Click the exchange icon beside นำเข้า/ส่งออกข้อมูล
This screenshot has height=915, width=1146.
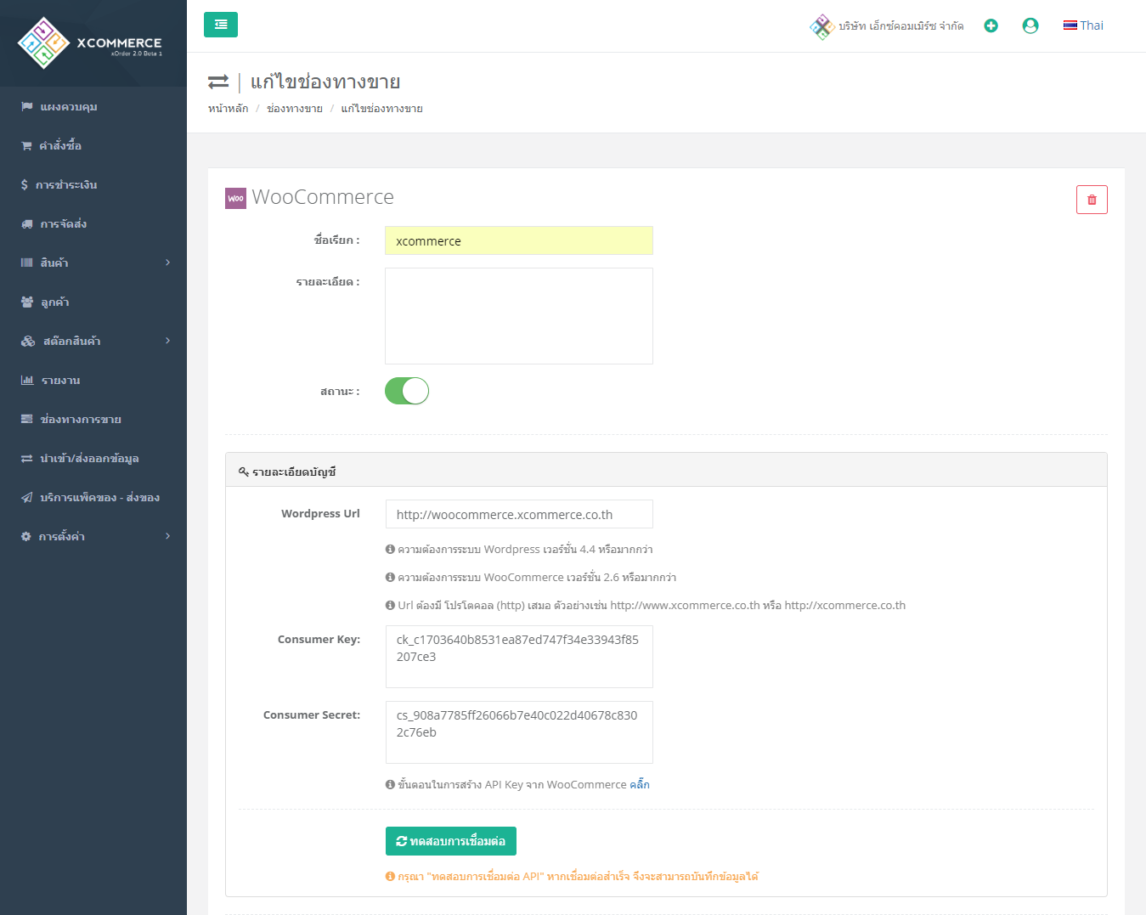point(26,458)
